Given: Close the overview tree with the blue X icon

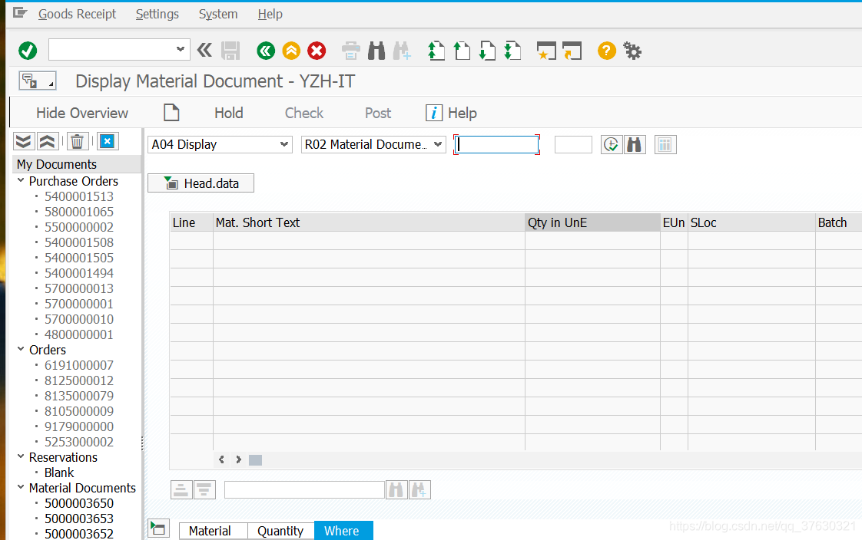Looking at the screenshot, I should pyautogui.click(x=107, y=141).
